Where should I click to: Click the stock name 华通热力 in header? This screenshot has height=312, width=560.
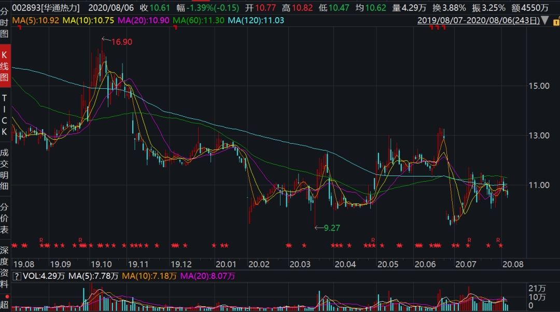pos(61,8)
